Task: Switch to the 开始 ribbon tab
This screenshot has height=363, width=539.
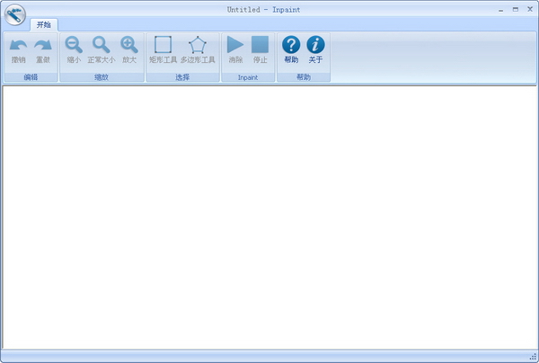Action: pyautogui.click(x=43, y=24)
